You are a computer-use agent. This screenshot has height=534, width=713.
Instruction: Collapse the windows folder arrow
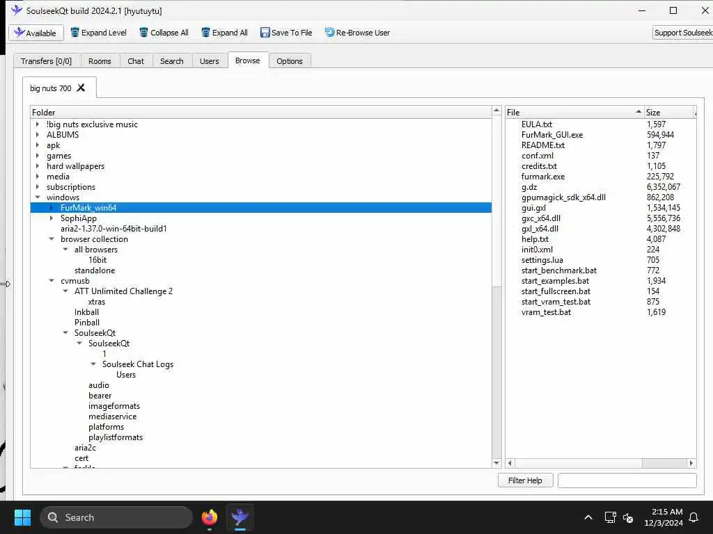tap(38, 197)
